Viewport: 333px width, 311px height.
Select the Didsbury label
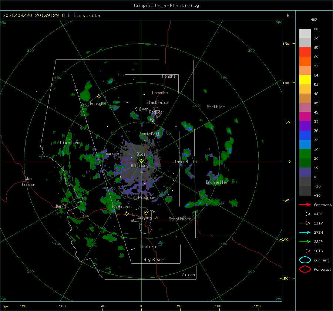click(140, 166)
